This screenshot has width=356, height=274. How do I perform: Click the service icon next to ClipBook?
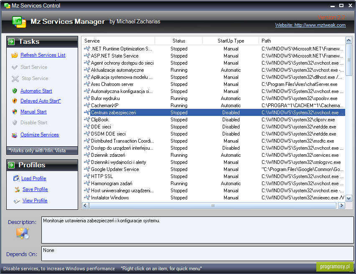87,119
